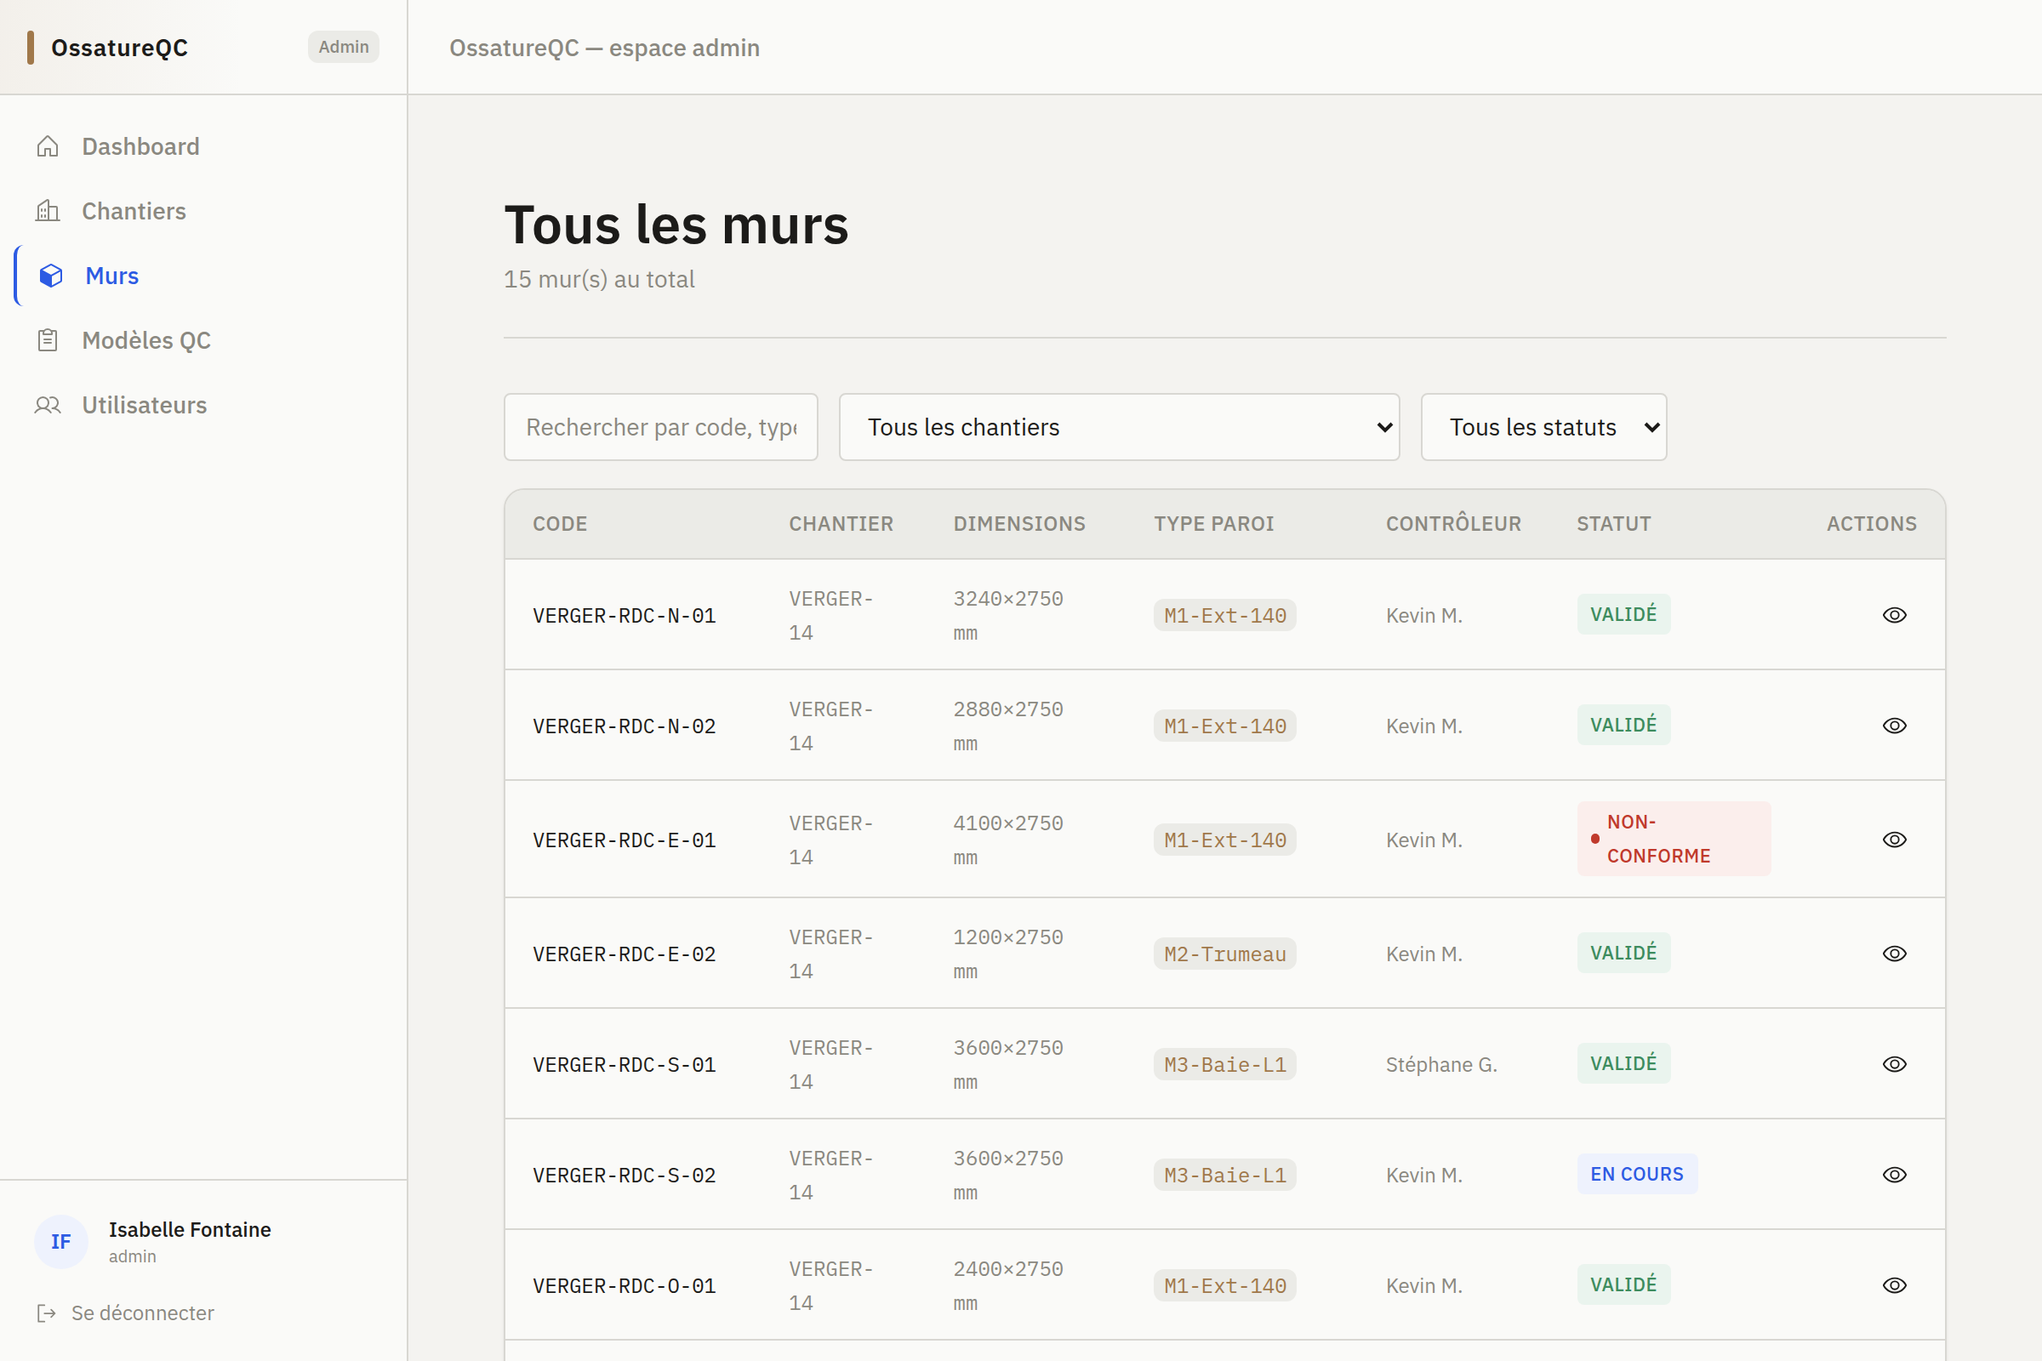
Task: Click the 15 mur(s) au total text
Action: coord(599,279)
